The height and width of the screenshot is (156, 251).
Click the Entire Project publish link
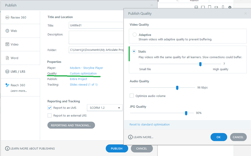78,79
